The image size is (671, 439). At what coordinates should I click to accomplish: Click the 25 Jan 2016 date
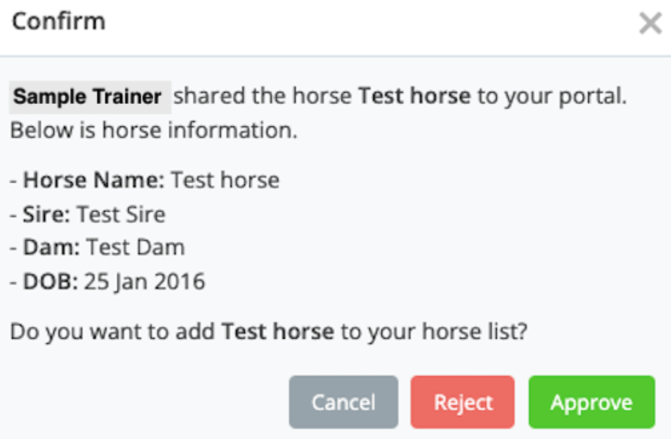(x=144, y=281)
